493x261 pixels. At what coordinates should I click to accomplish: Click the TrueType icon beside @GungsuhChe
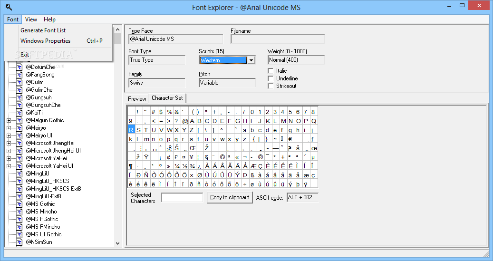[19, 105]
